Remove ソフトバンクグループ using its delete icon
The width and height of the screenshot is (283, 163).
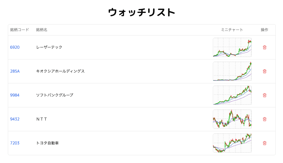[264, 95]
